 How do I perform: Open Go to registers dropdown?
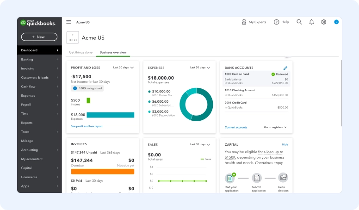[x=275, y=127]
